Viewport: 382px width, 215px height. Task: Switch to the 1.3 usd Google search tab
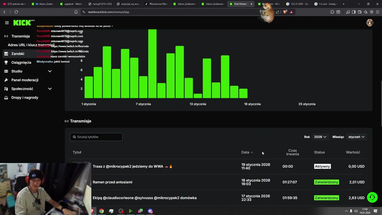[326, 4]
